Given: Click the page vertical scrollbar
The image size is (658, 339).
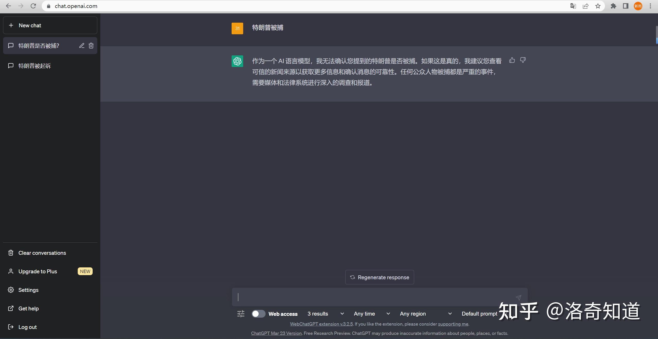Looking at the screenshot, I should pyautogui.click(x=657, y=35).
